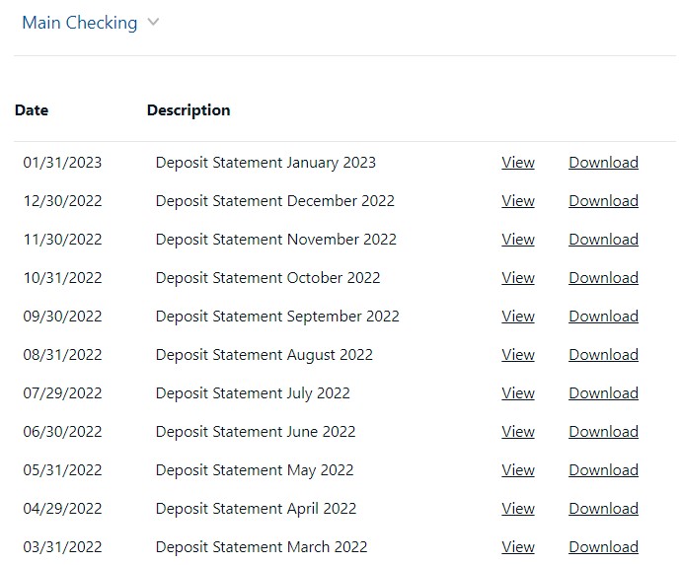This screenshot has height=565, width=681.
Task: Click the Description column header
Action: [189, 110]
